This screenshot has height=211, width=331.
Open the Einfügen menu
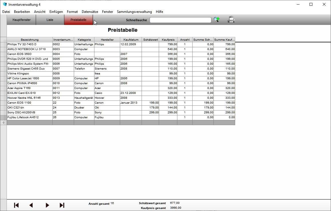pyautogui.click(x=56, y=12)
